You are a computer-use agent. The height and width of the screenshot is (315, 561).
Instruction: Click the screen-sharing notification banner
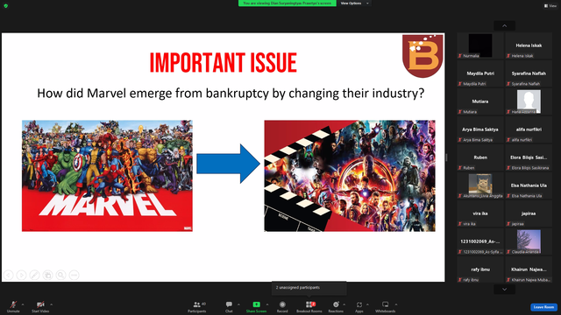point(288,3)
